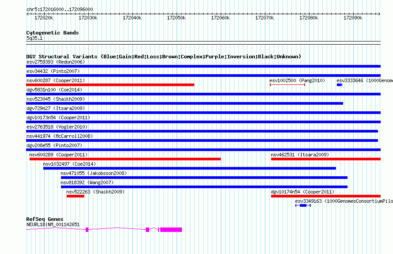The height and width of the screenshot is (254, 393).
Task: Click the nsv523045 (Shaikh2009) blue bar
Action: coord(185,103)
